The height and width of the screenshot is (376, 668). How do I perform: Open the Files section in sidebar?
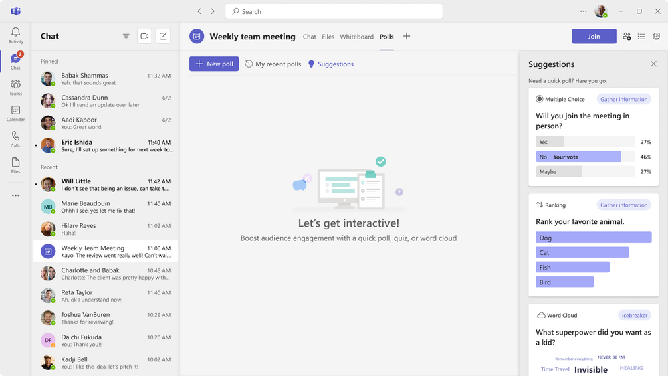point(16,165)
